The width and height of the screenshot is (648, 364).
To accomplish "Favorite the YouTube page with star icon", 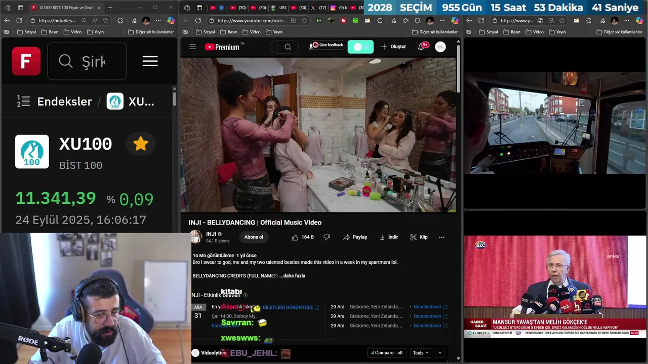I will [304, 21].
